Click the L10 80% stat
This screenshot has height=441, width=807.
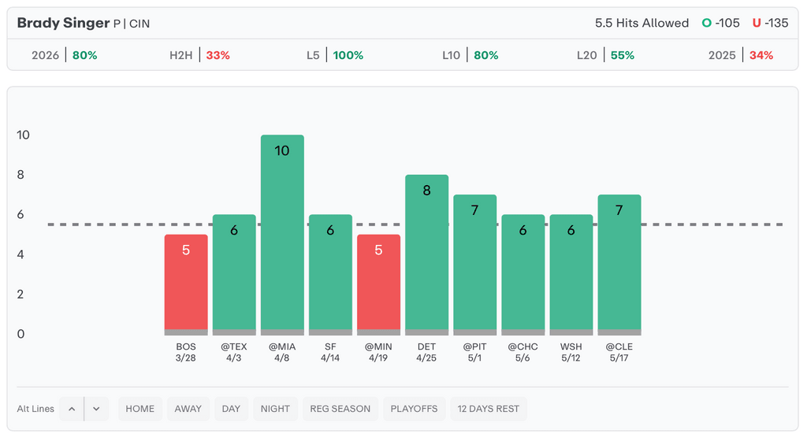coord(470,55)
